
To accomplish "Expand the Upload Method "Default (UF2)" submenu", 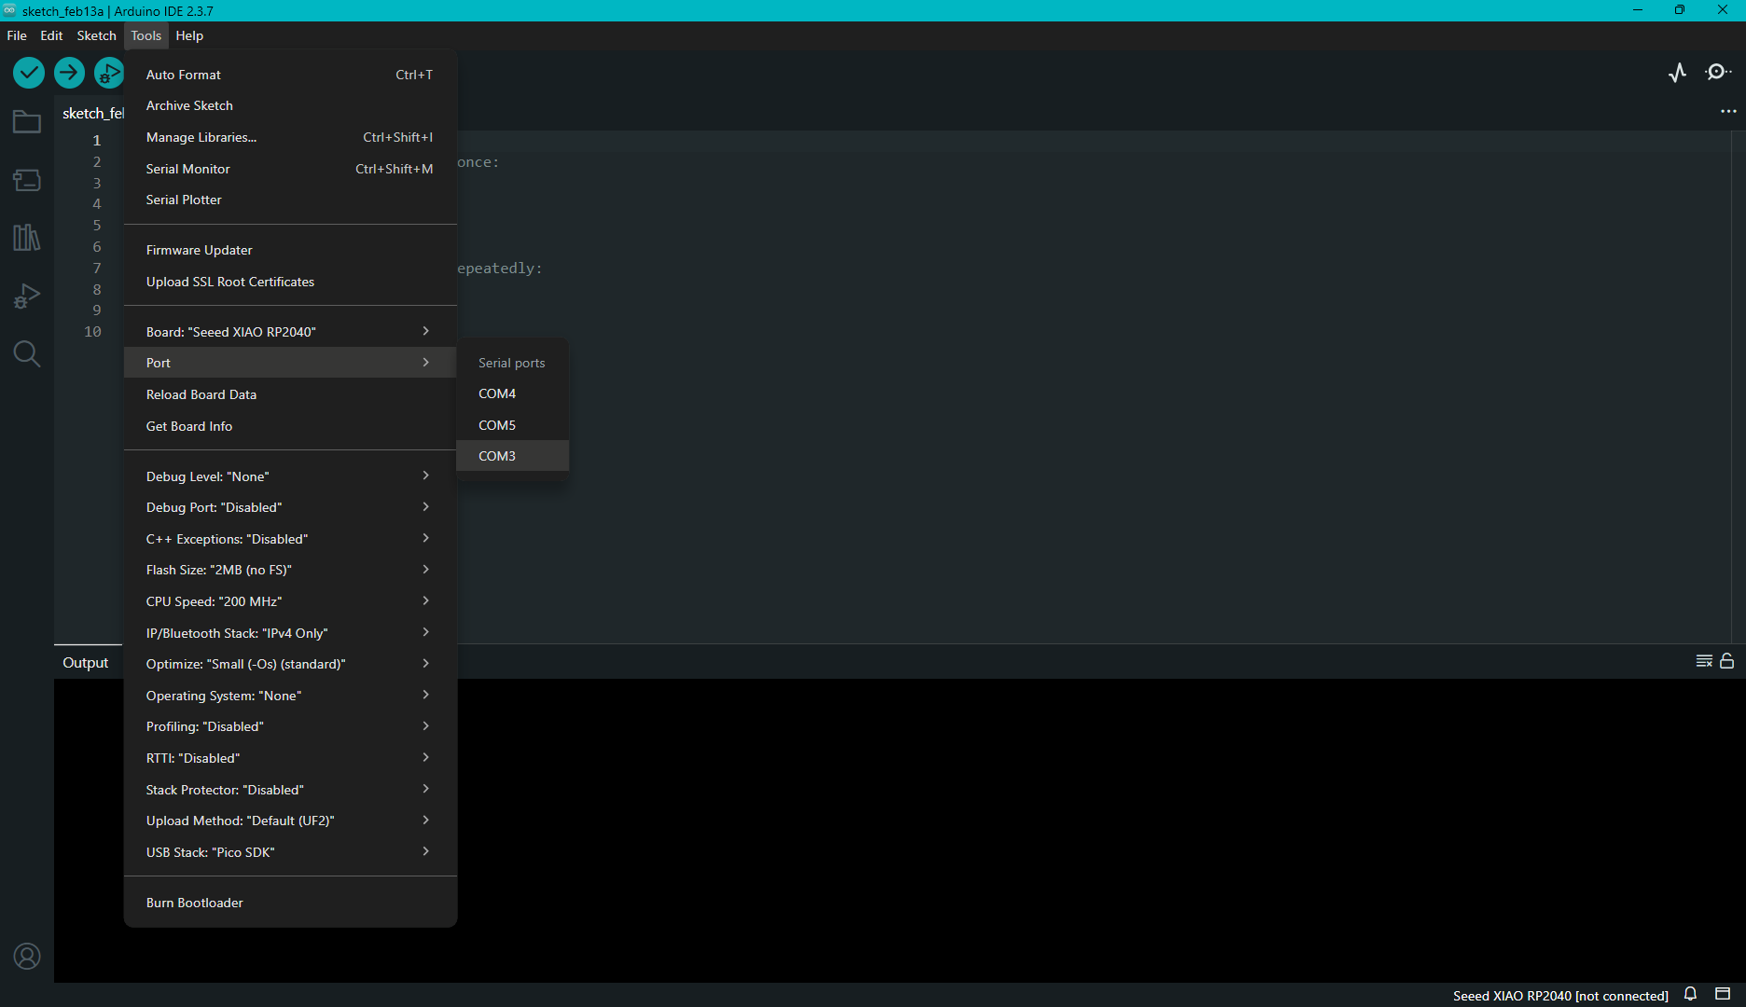I will [x=290, y=821].
